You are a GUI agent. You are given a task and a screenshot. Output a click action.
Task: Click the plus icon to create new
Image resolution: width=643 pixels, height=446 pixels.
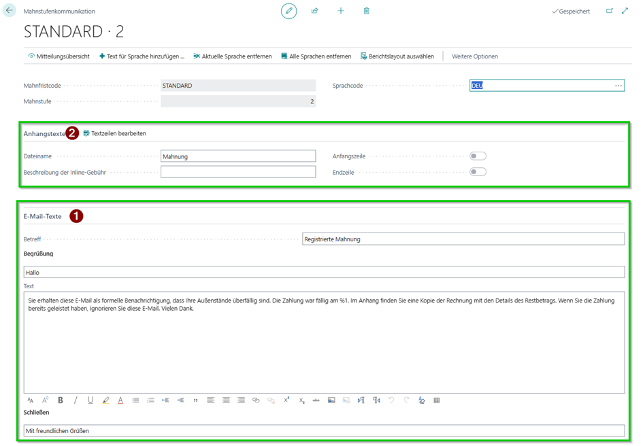[x=341, y=11]
